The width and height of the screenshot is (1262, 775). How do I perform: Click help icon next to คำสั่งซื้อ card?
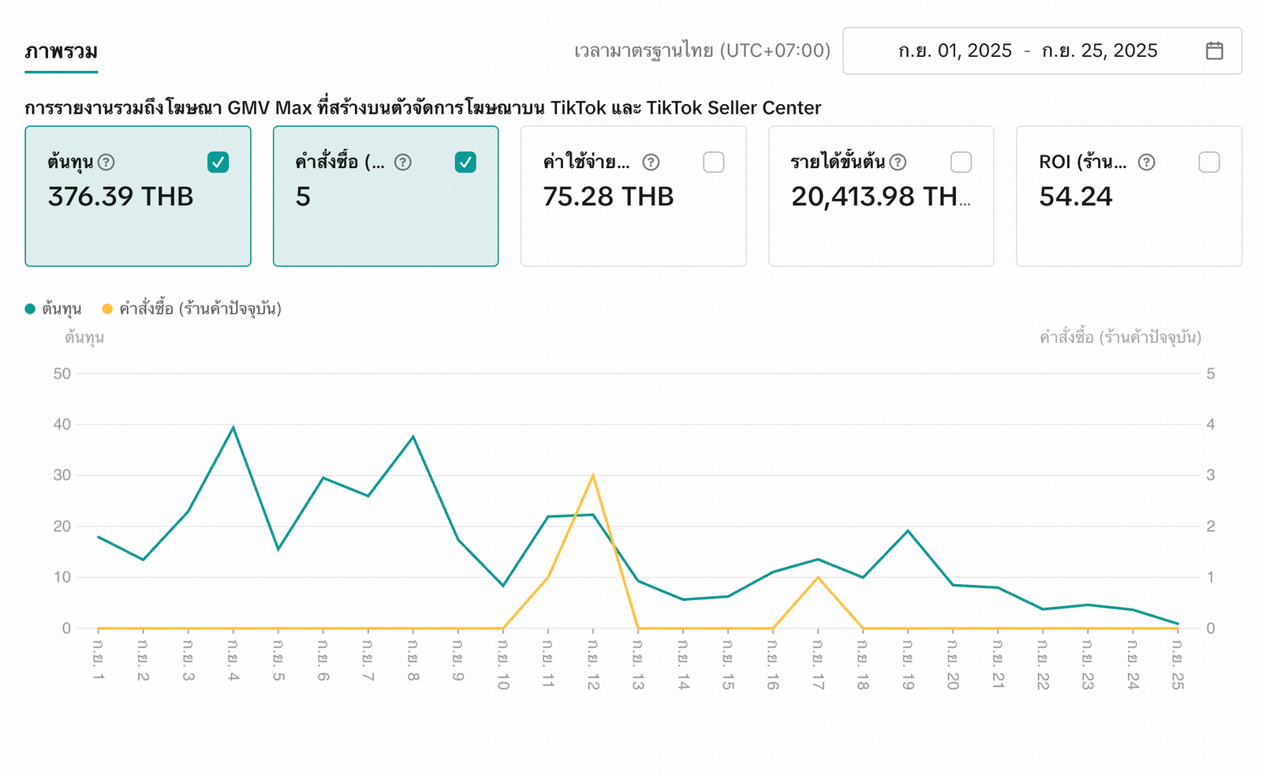403,162
